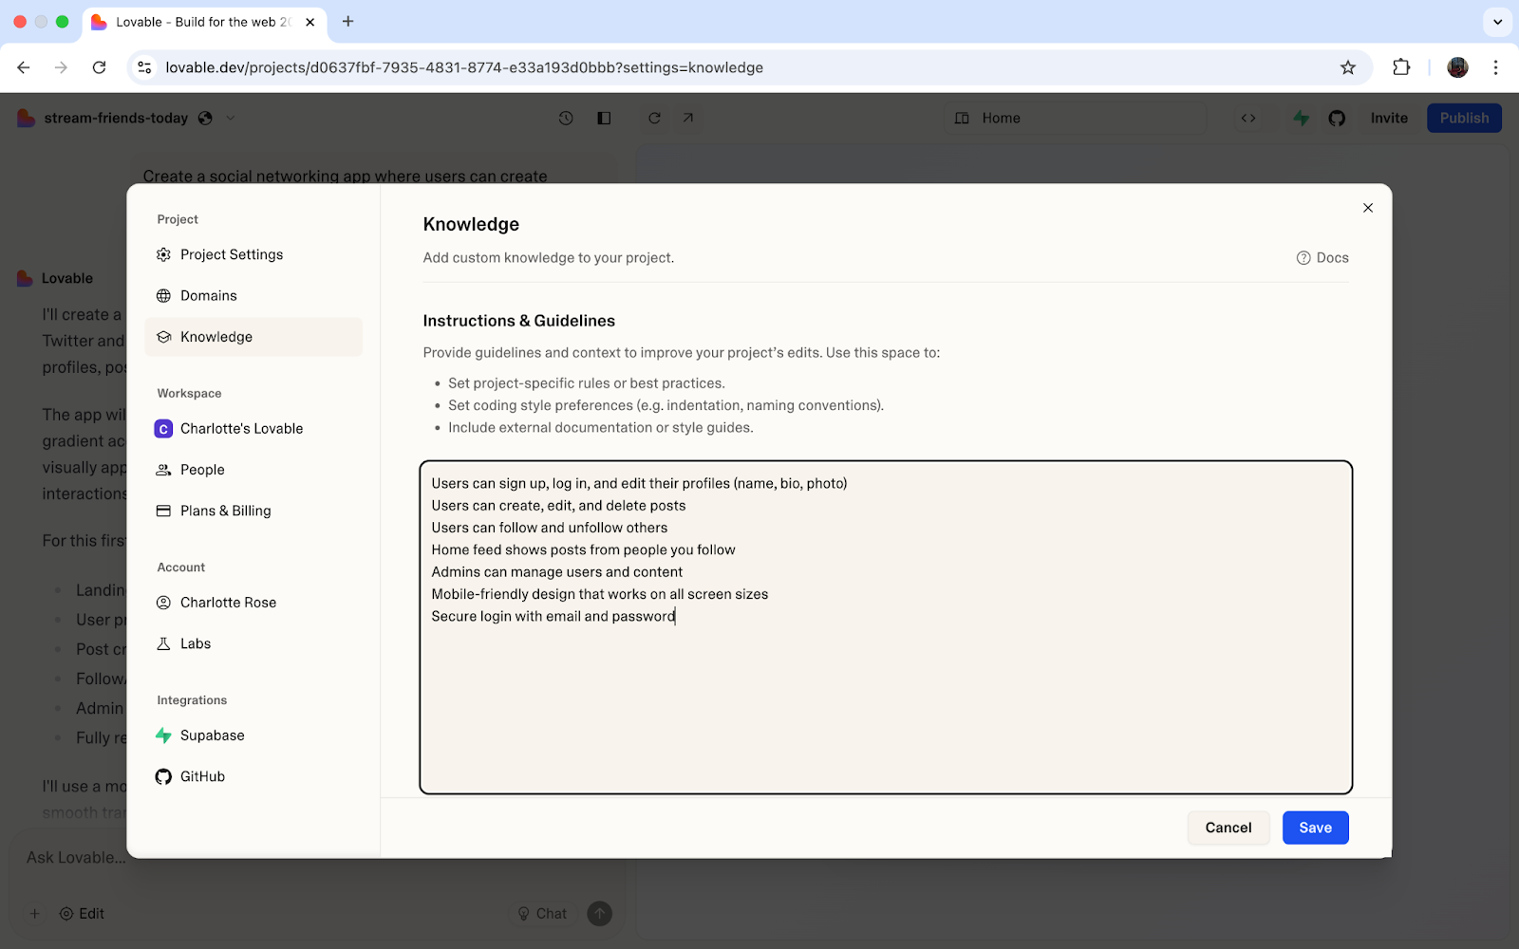The image size is (1519, 949).
Task: Save the knowledge instructions
Action: click(x=1315, y=828)
